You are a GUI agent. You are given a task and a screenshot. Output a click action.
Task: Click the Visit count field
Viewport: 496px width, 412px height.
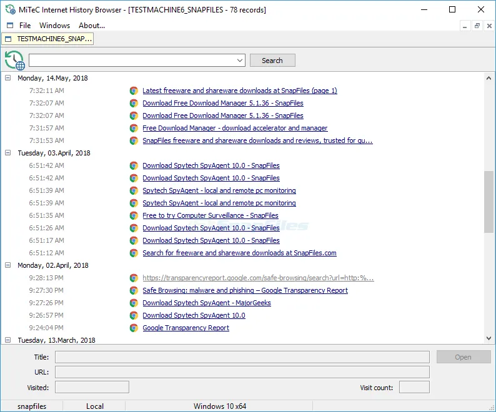[414, 387]
